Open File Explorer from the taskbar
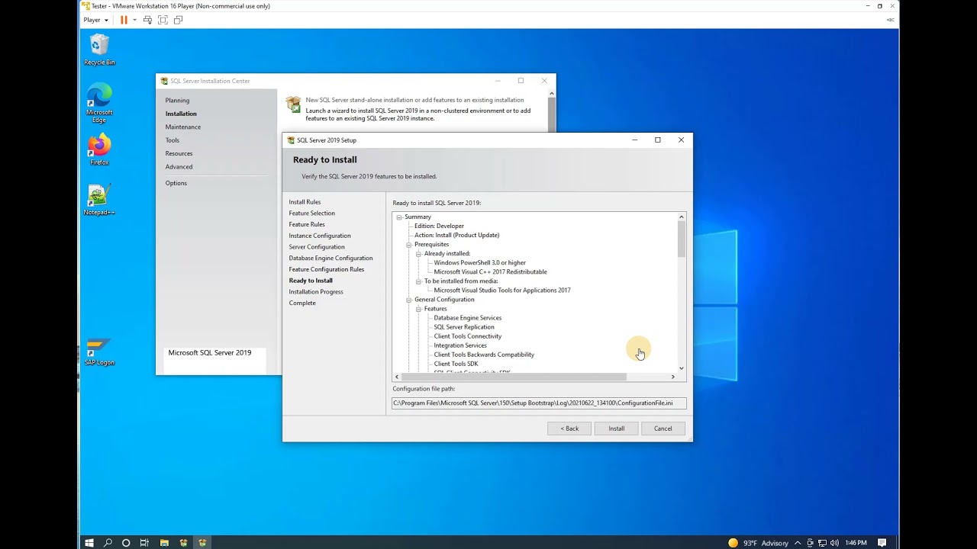 point(164,543)
